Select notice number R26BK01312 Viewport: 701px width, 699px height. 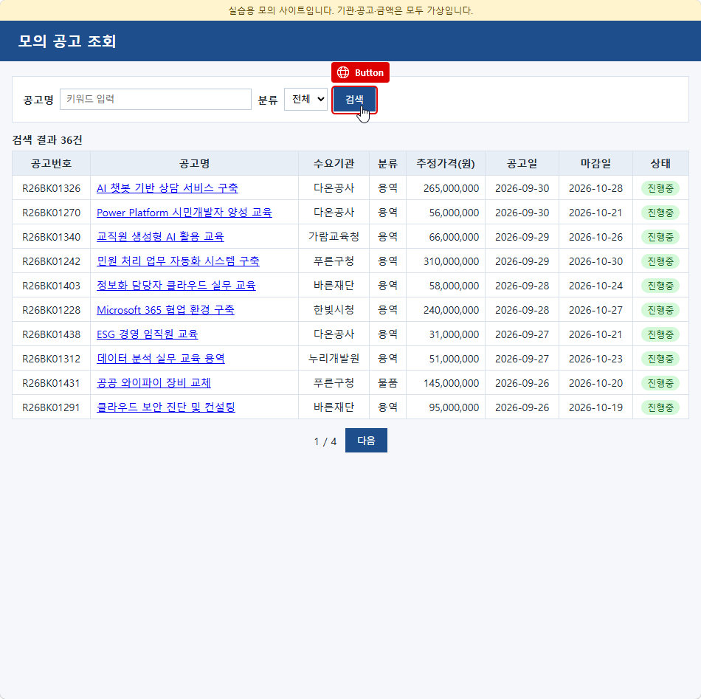(52, 359)
